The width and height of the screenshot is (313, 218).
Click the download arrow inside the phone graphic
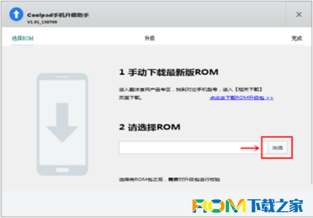tap(62, 123)
